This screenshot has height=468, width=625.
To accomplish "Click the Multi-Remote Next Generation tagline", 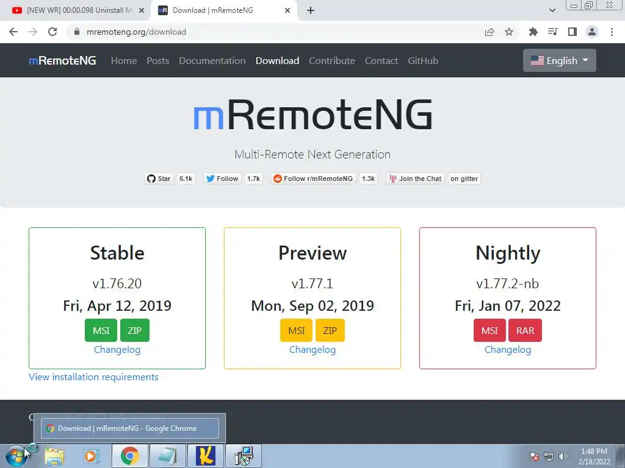I will point(312,154).
